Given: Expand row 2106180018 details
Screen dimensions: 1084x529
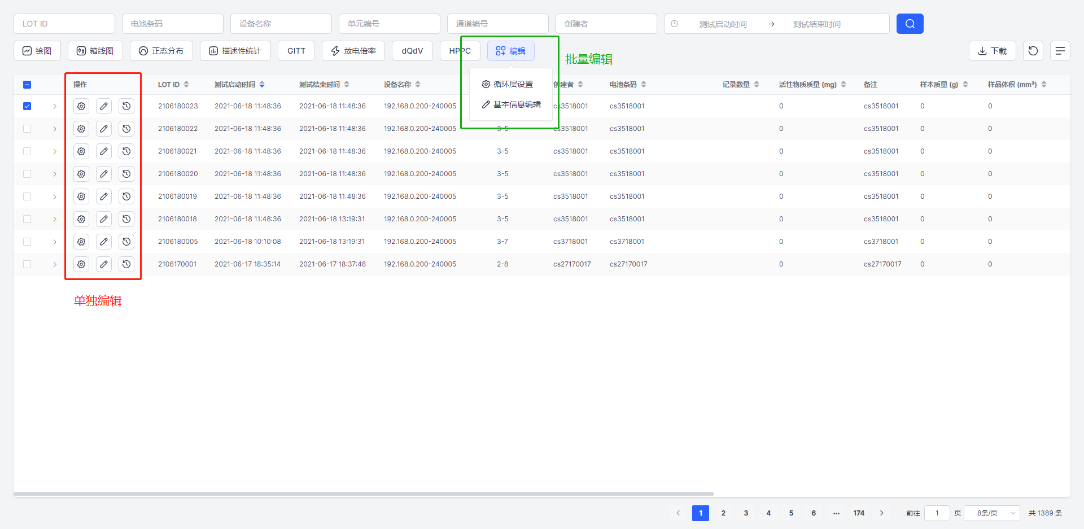Looking at the screenshot, I should pos(55,219).
